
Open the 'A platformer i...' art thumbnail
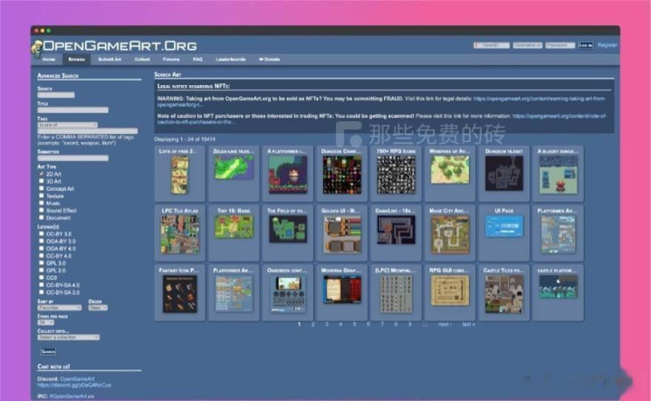point(288,174)
